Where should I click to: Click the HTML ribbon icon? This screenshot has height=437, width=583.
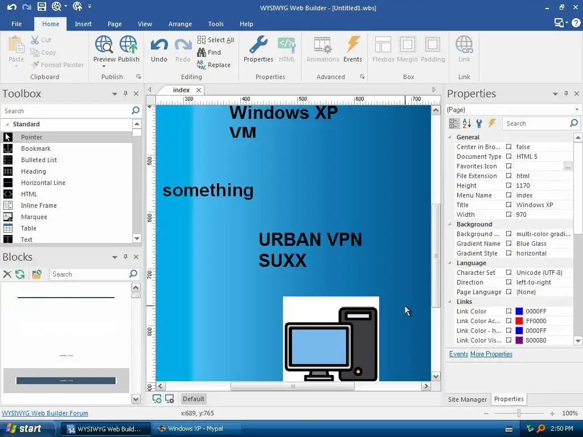(x=287, y=44)
